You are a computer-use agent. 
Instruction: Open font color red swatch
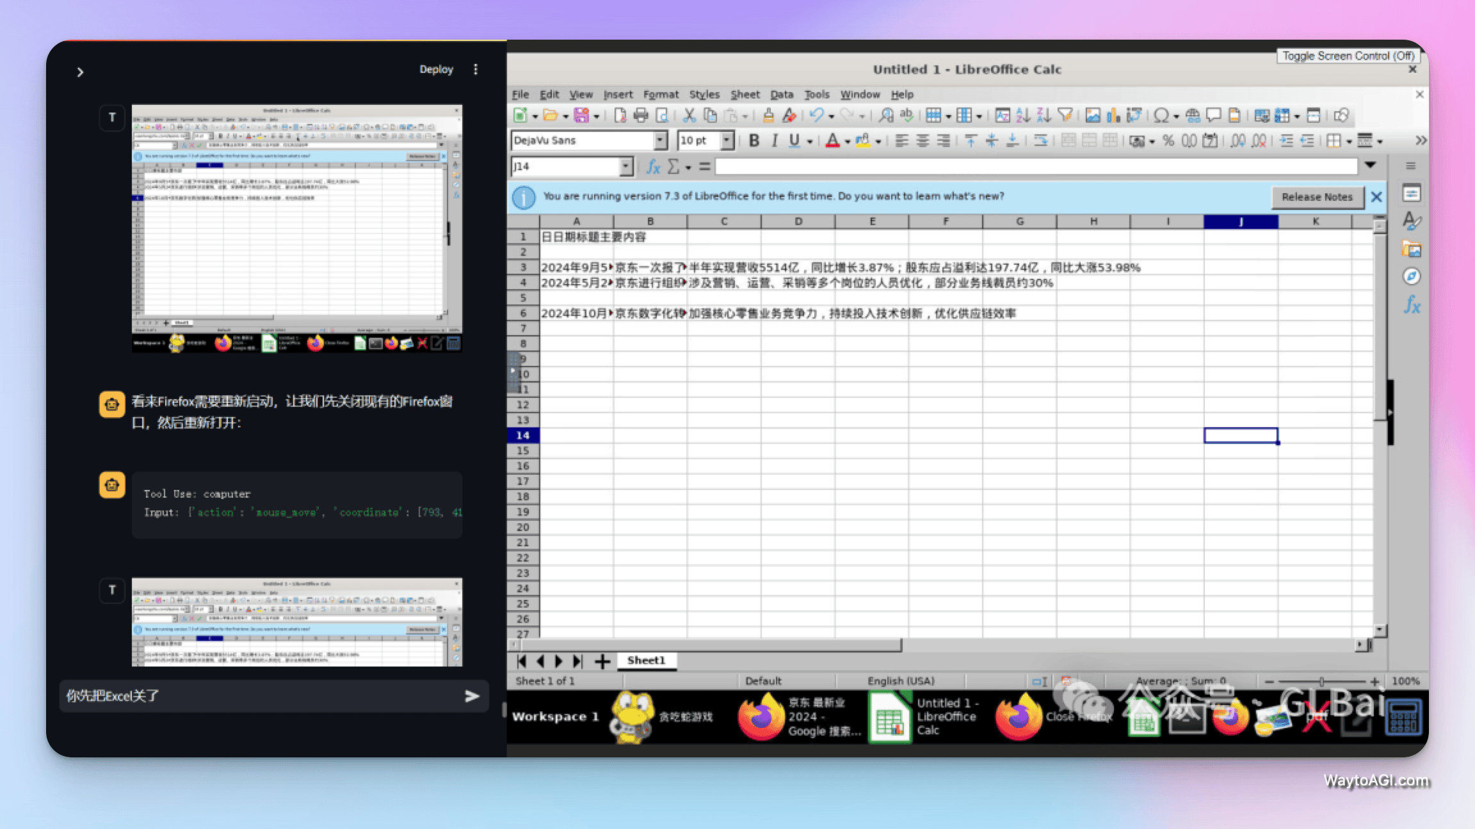pos(832,141)
